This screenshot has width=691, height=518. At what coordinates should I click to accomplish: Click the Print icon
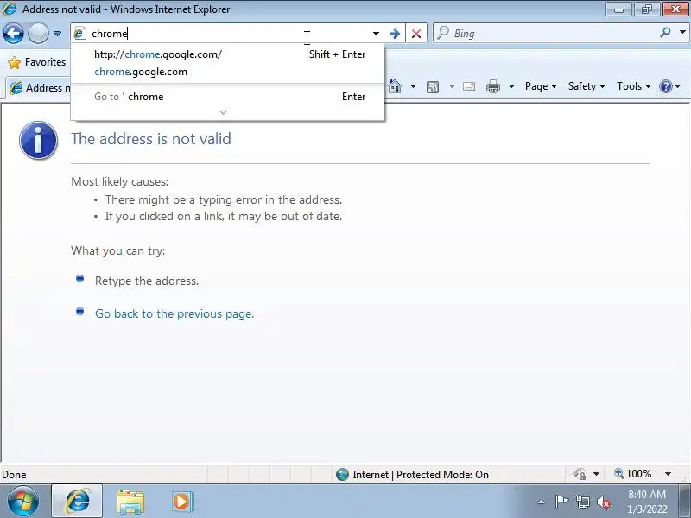coord(492,86)
